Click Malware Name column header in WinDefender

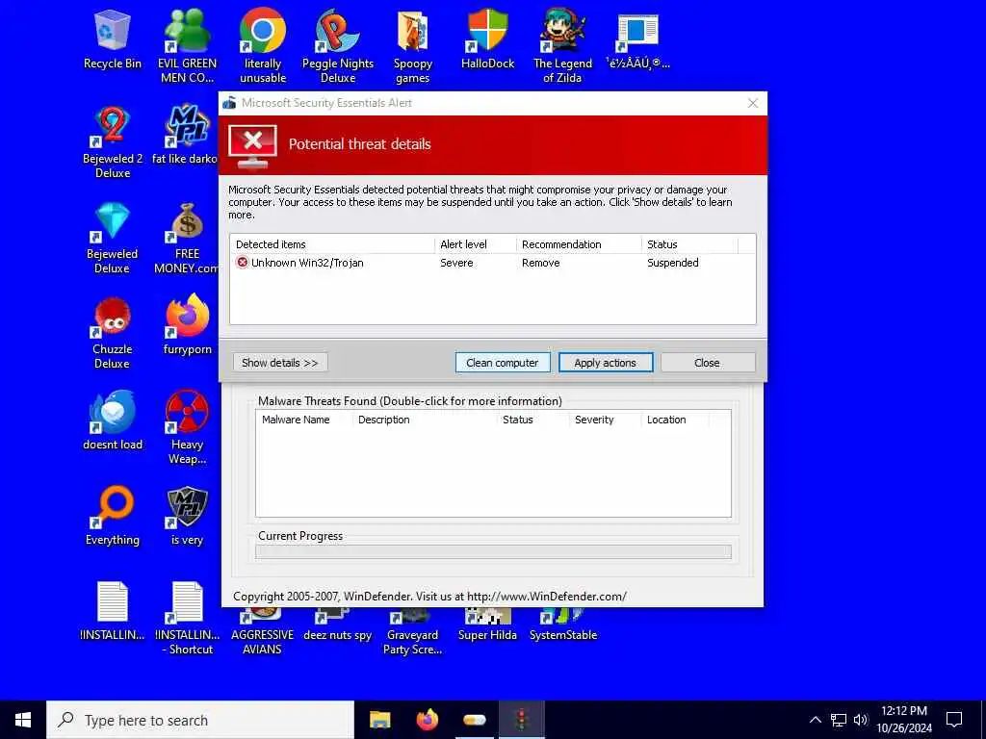(305, 420)
